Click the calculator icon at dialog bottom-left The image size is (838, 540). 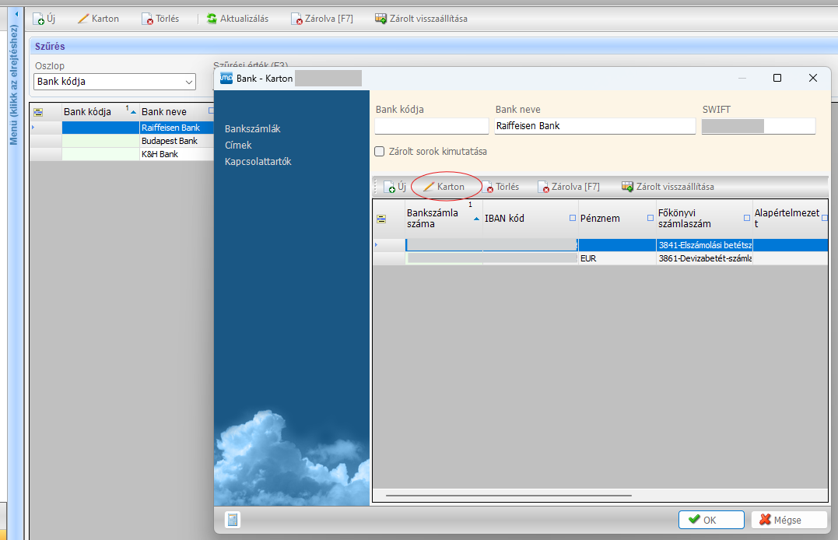pyautogui.click(x=232, y=520)
